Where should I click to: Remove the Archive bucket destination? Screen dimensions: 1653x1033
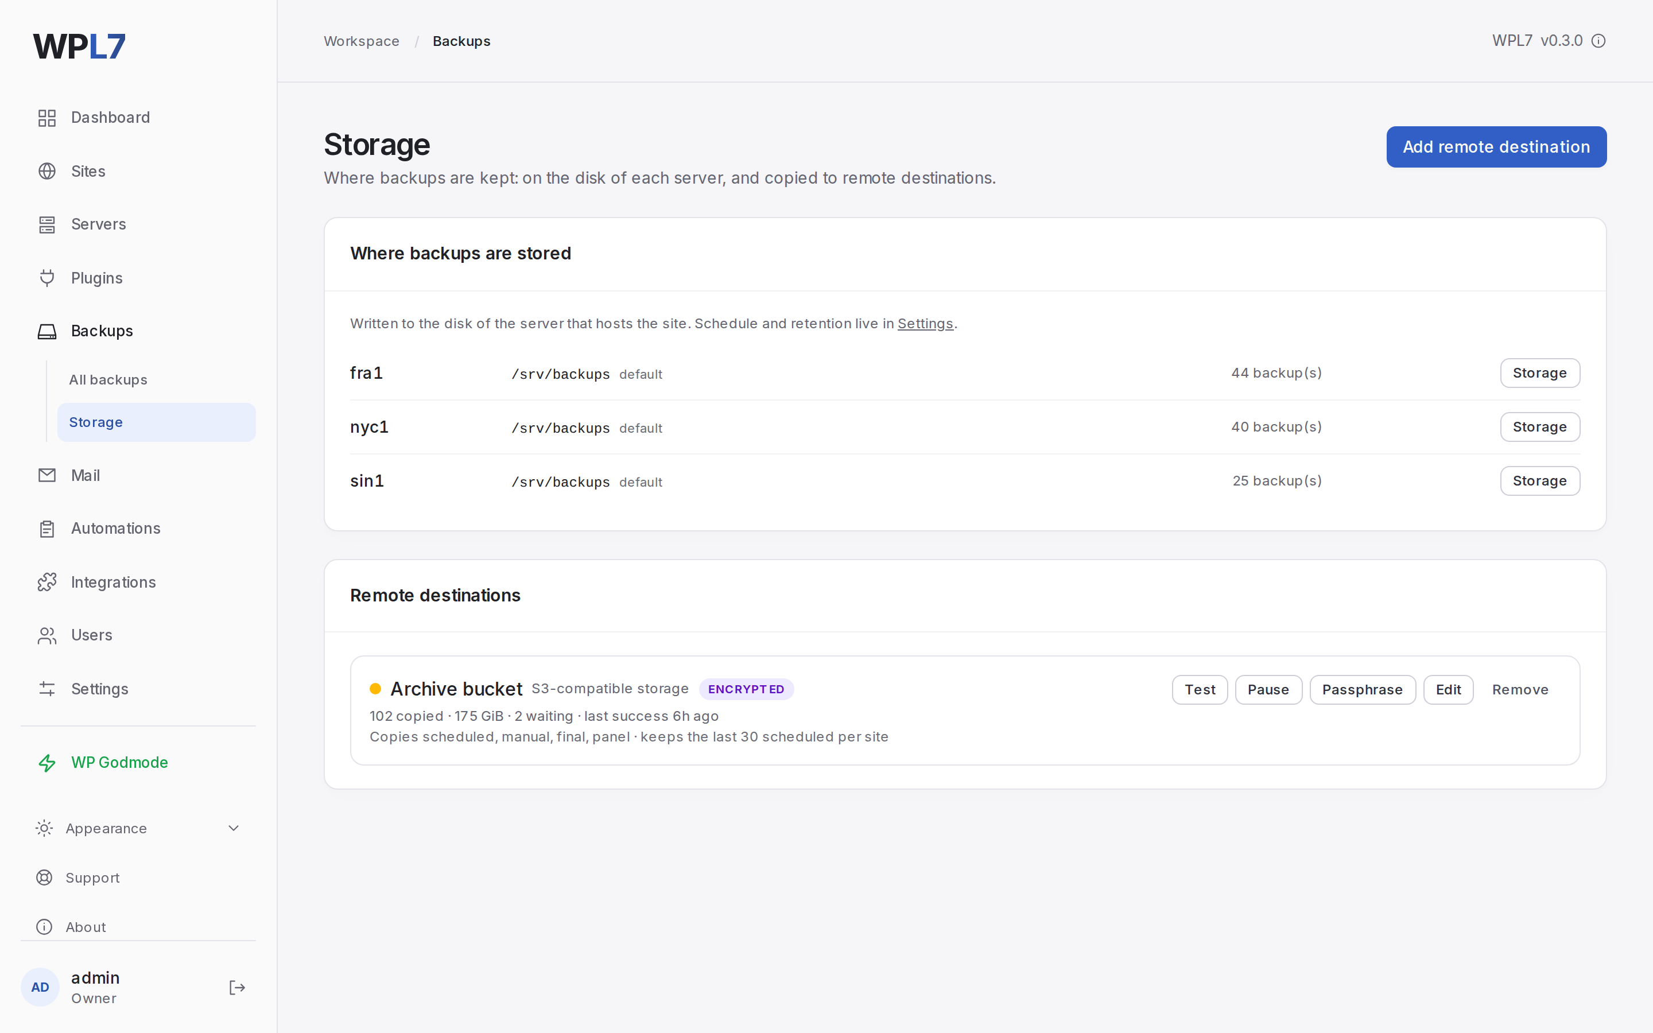1520,690
